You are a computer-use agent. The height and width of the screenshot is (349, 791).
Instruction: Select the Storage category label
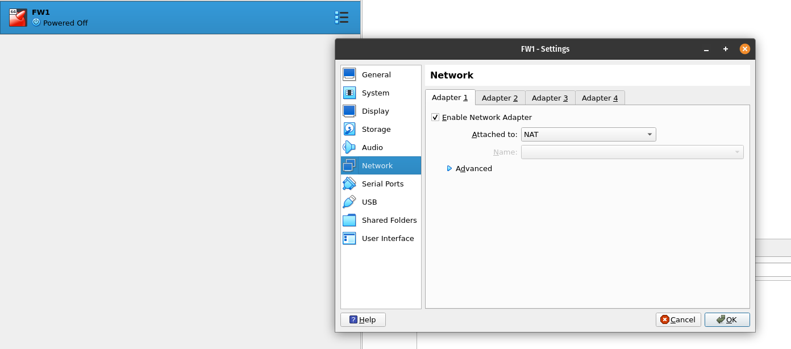tap(376, 129)
